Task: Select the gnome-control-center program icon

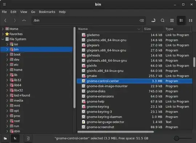Action: pyautogui.click(x=83, y=81)
